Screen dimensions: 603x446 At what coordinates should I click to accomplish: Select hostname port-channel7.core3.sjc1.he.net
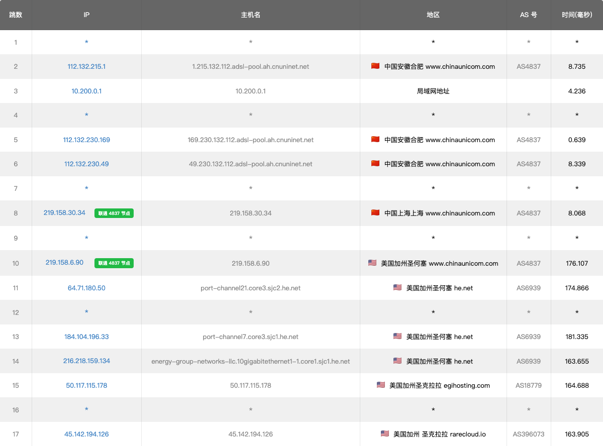coord(251,337)
